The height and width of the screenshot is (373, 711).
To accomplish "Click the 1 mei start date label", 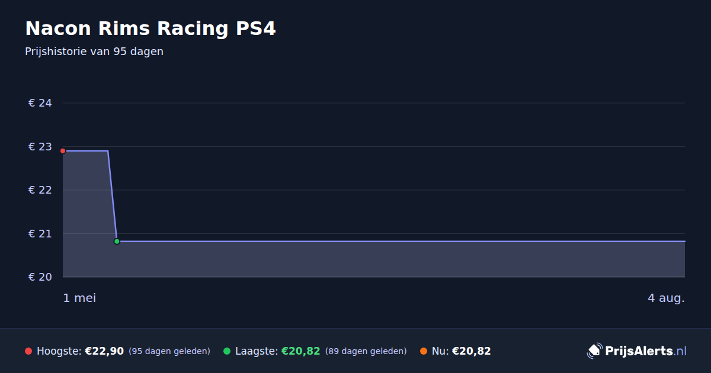I will pos(79,298).
